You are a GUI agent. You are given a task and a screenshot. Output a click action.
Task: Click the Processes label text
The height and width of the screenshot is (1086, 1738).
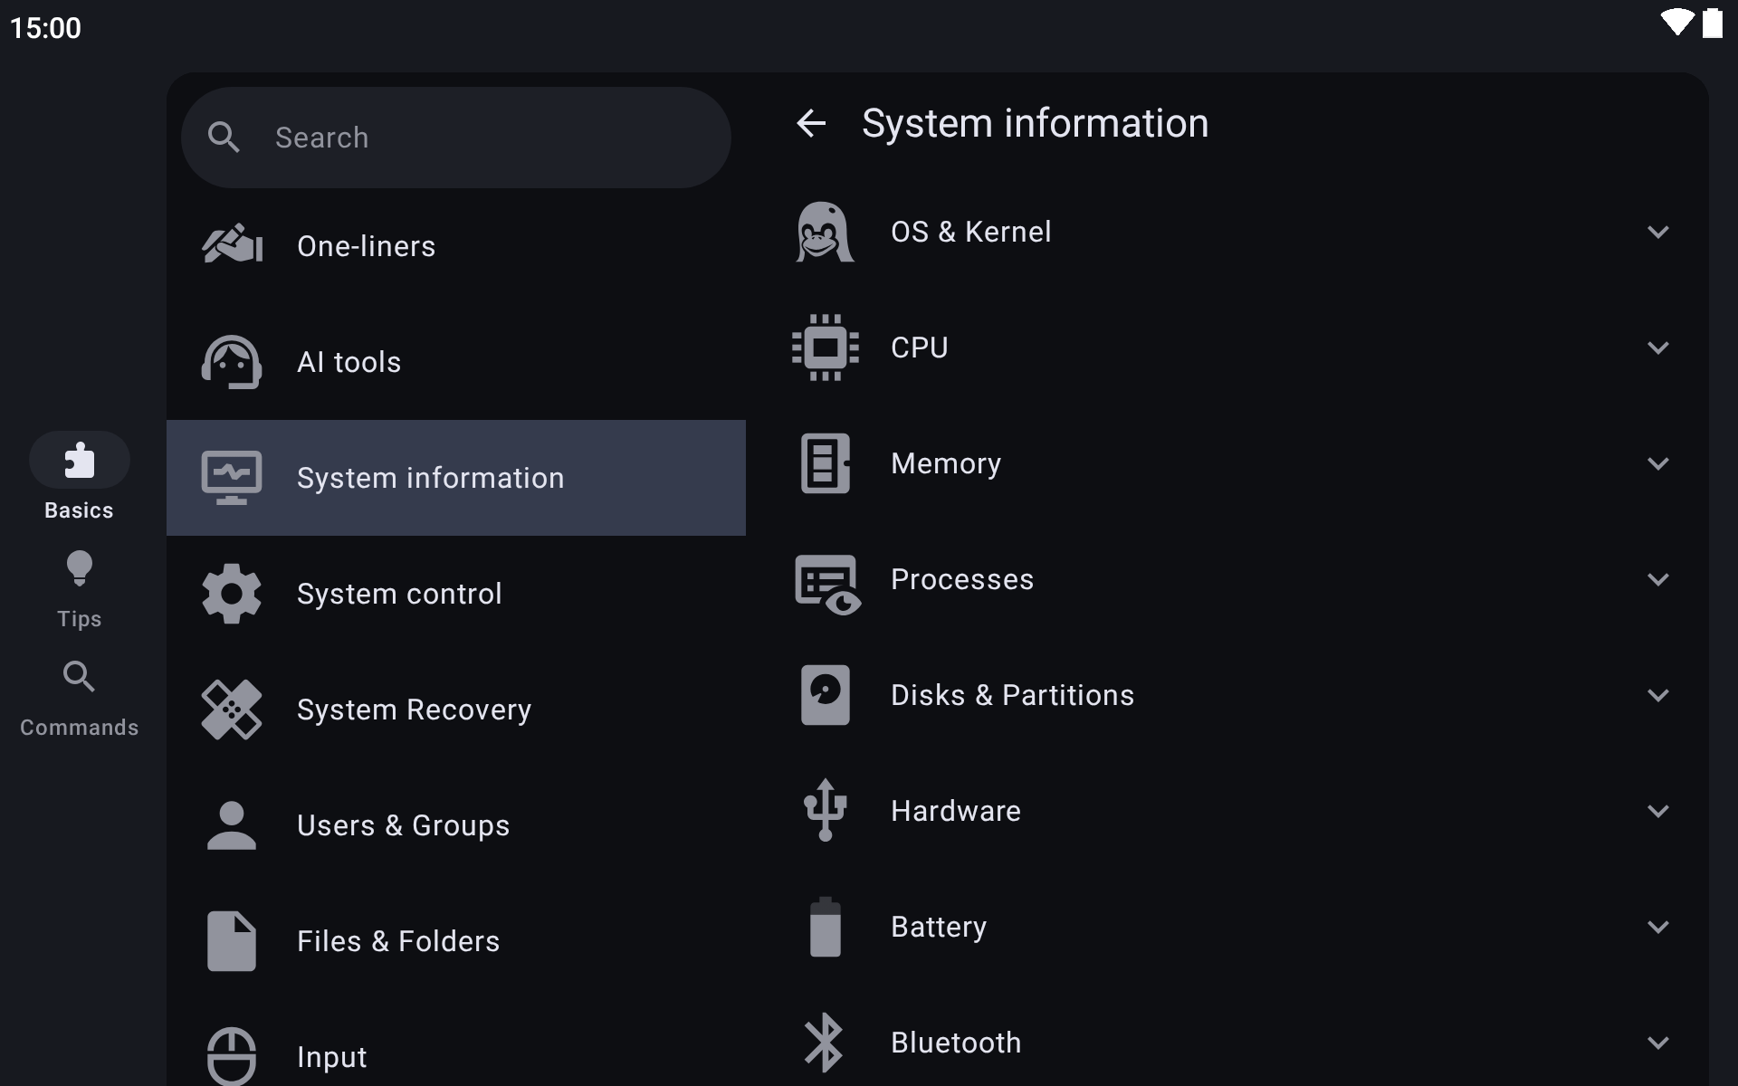[962, 579]
